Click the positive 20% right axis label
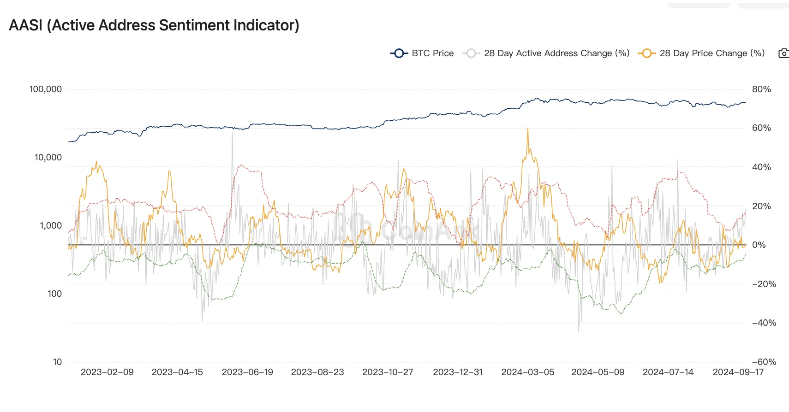Image resolution: width=789 pixels, height=412 pixels. (x=761, y=206)
